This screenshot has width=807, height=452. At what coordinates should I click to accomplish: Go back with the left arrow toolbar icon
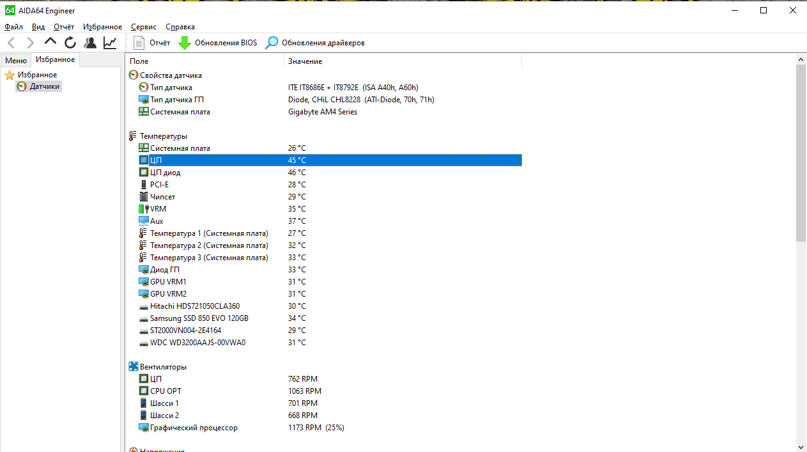point(11,43)
